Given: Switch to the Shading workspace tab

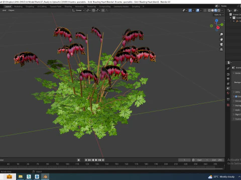Looking at the screenshot, I should coord(68,6).
